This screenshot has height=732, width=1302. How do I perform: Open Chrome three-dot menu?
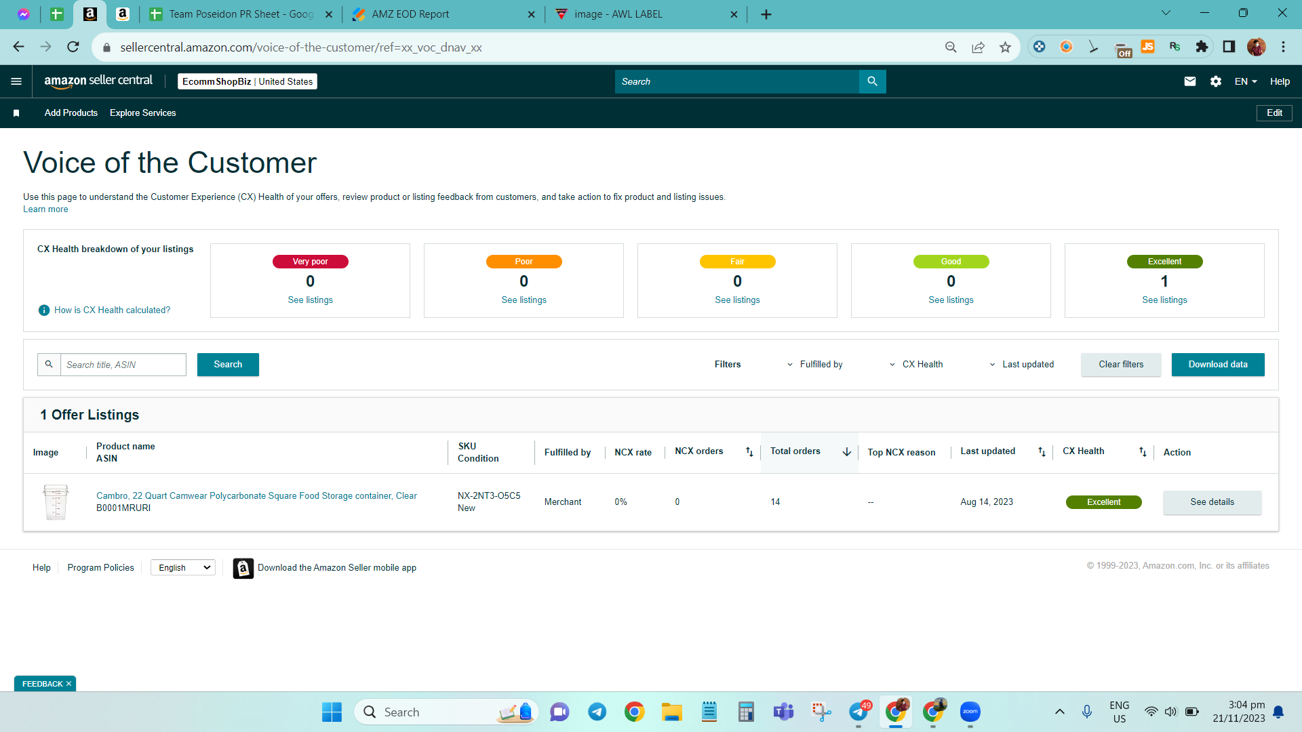point(1283,47)
